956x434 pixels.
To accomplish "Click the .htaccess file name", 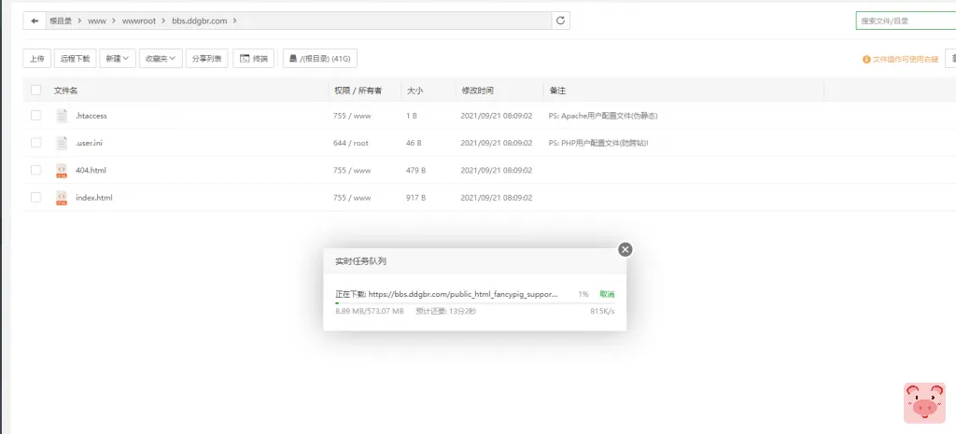I will tap(91, 115).
